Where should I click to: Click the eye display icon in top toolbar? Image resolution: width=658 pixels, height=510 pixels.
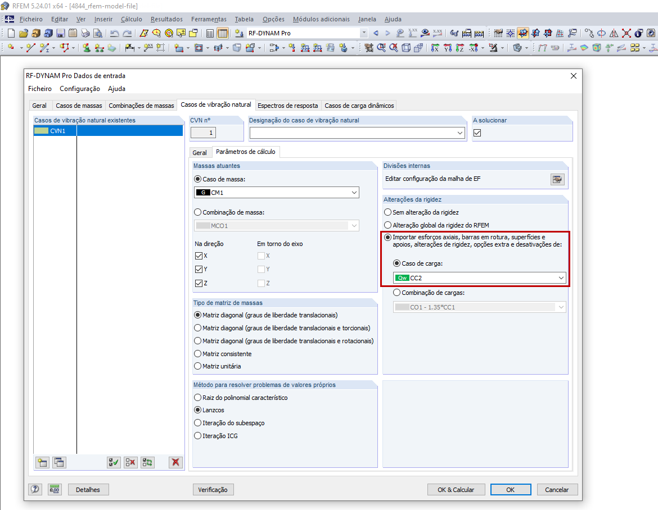point(425,33)
